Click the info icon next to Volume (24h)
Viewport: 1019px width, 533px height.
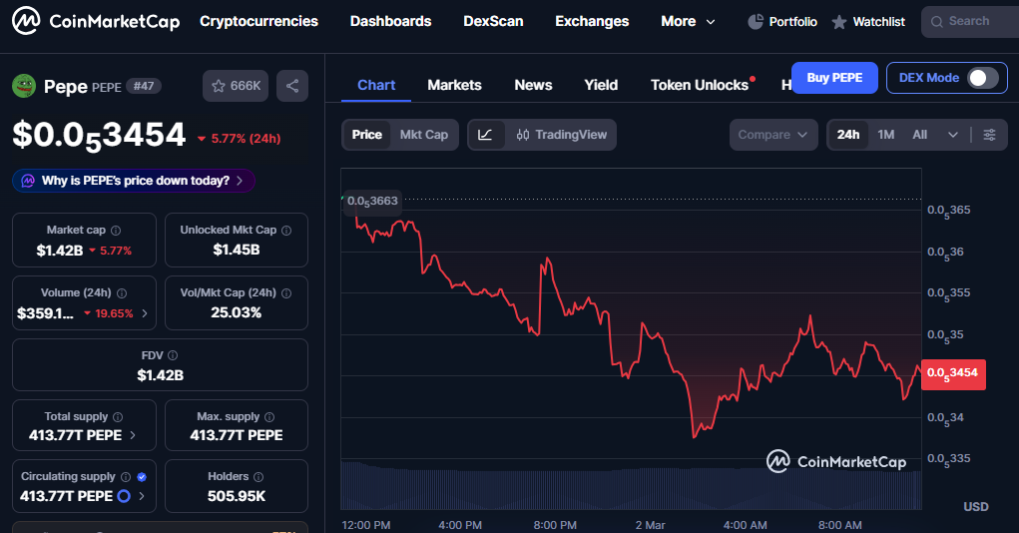pyautogui.click(x=122, y=293)
